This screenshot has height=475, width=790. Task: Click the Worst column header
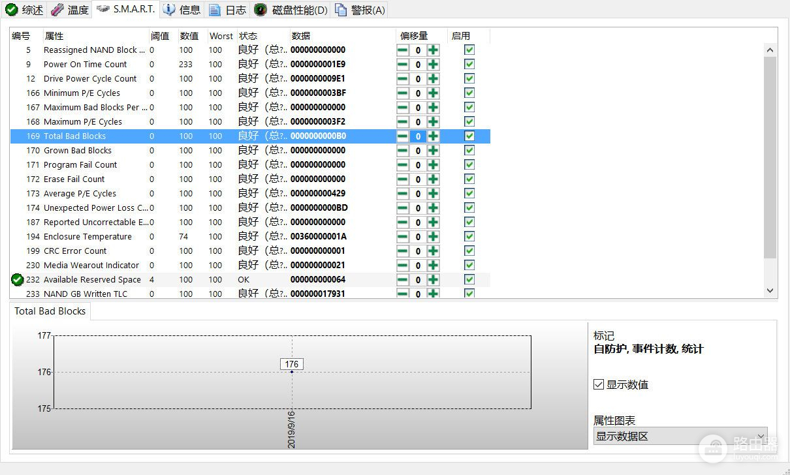pyautogui.click(x=221, y=36)
